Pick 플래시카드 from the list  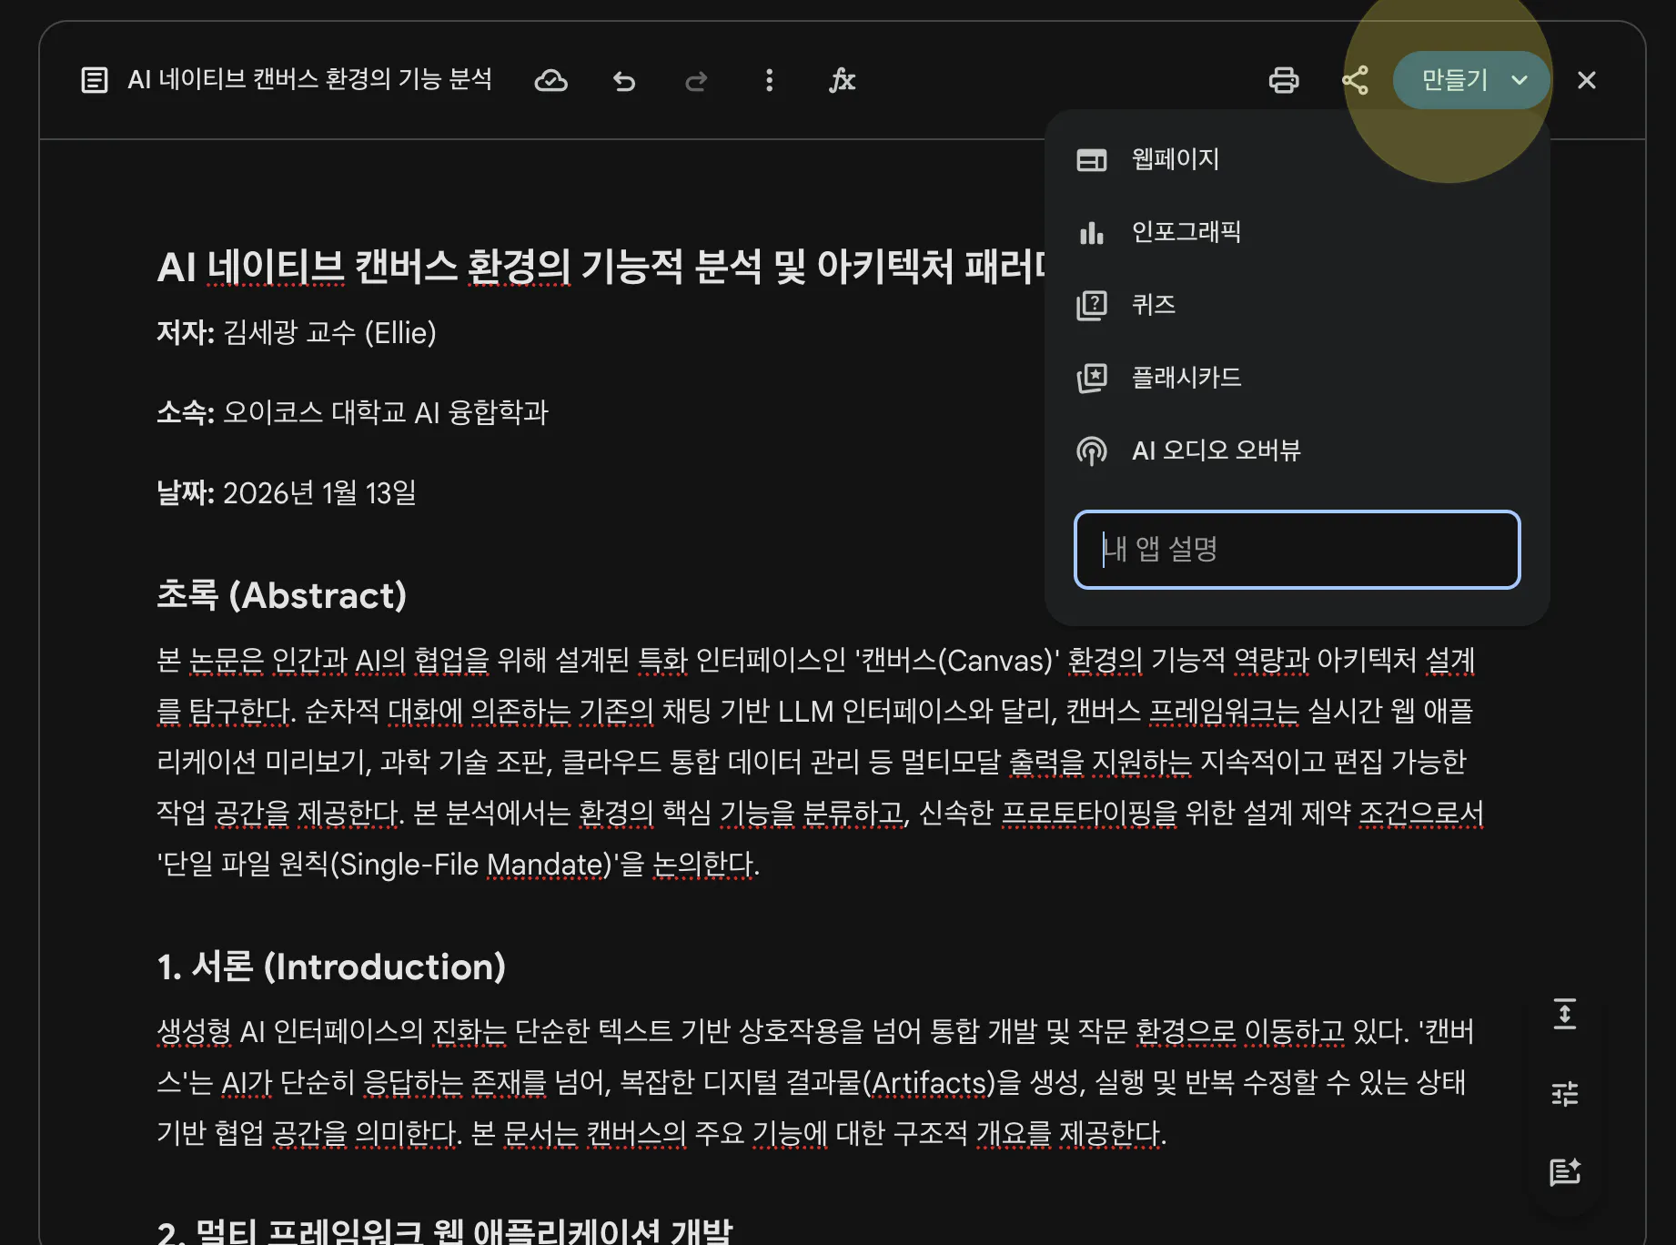(1186, 378)
